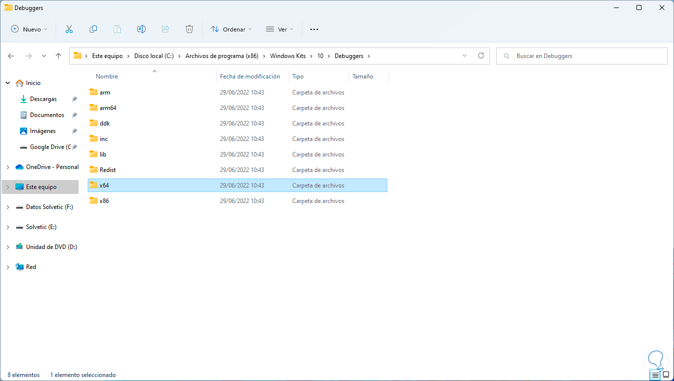Image resolution: width=674 pixels, height=381 pixels.
Task: Switch to details view icon in status bar
Action: [655, 374]
